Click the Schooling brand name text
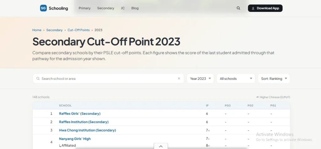The height and width of the screenshot is (149, 321). (x=58, y=8)
